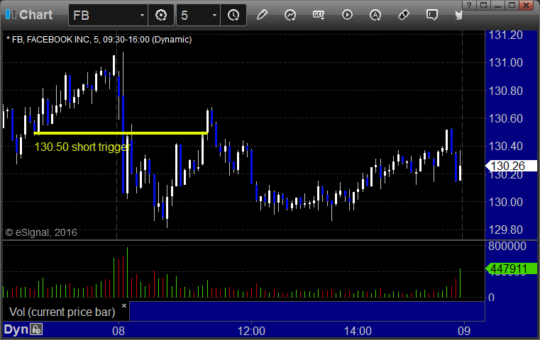Click the Vol (current price bar) label

coord(62,312)
